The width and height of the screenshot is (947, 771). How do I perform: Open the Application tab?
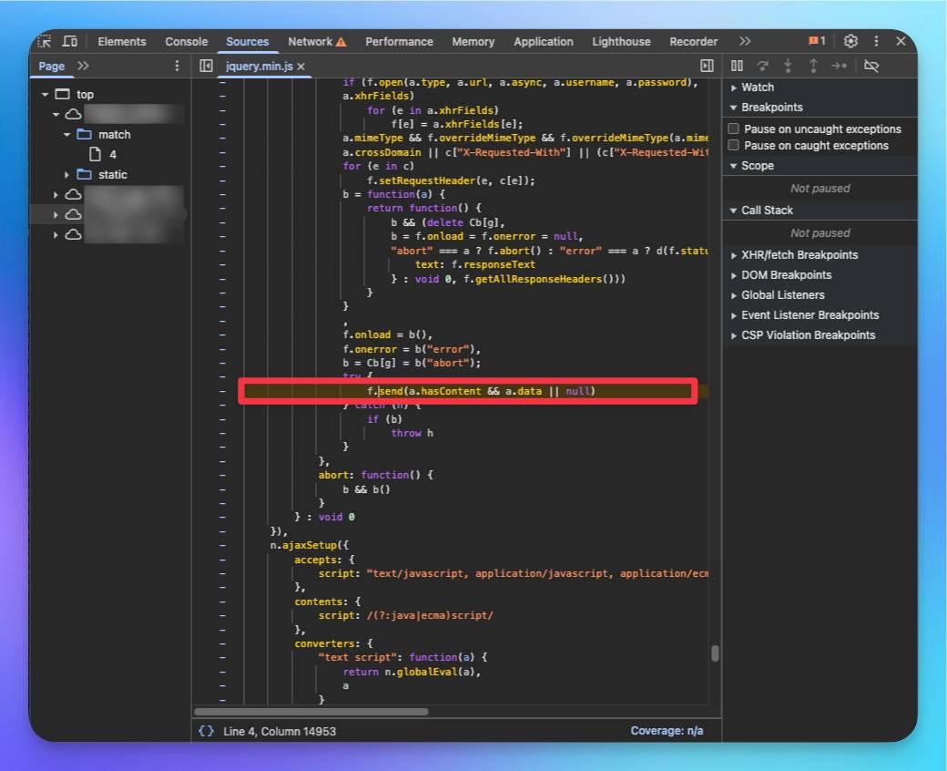click(x=544, y=42)
